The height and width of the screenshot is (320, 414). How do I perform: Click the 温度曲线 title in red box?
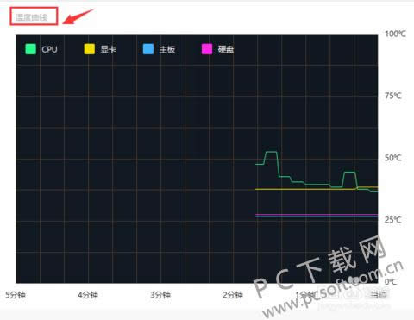pyautogui.click(x=31, y=17)
